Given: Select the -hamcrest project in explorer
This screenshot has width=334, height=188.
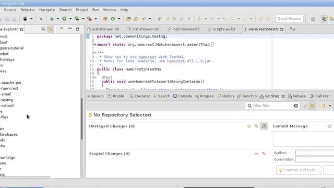Looking at the screenshot, I should 9,88.
